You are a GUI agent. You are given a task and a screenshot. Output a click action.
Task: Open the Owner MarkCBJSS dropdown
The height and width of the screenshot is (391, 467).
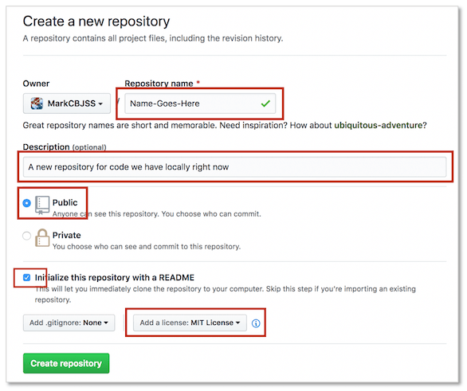click(67, 104)
